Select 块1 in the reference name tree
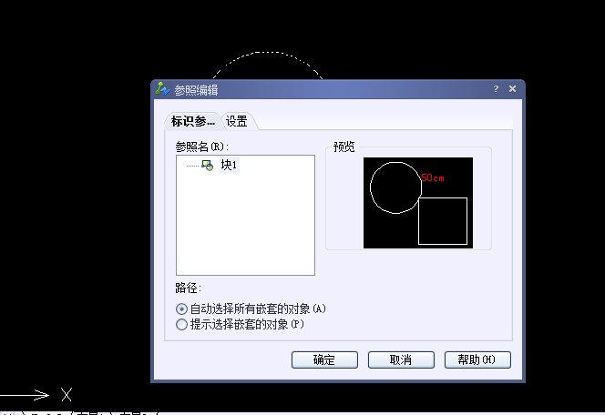 point(229,166)
